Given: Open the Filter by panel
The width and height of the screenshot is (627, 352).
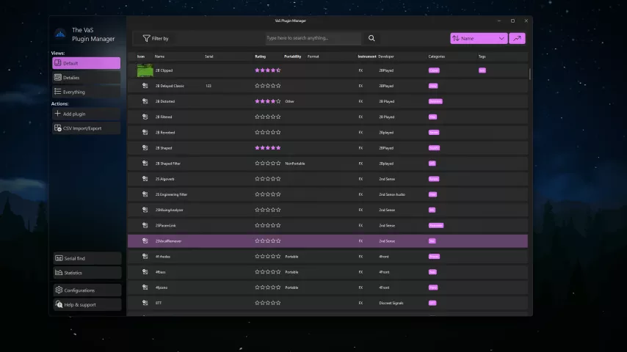Looking at the screenshot, I should tap(156, 38).
